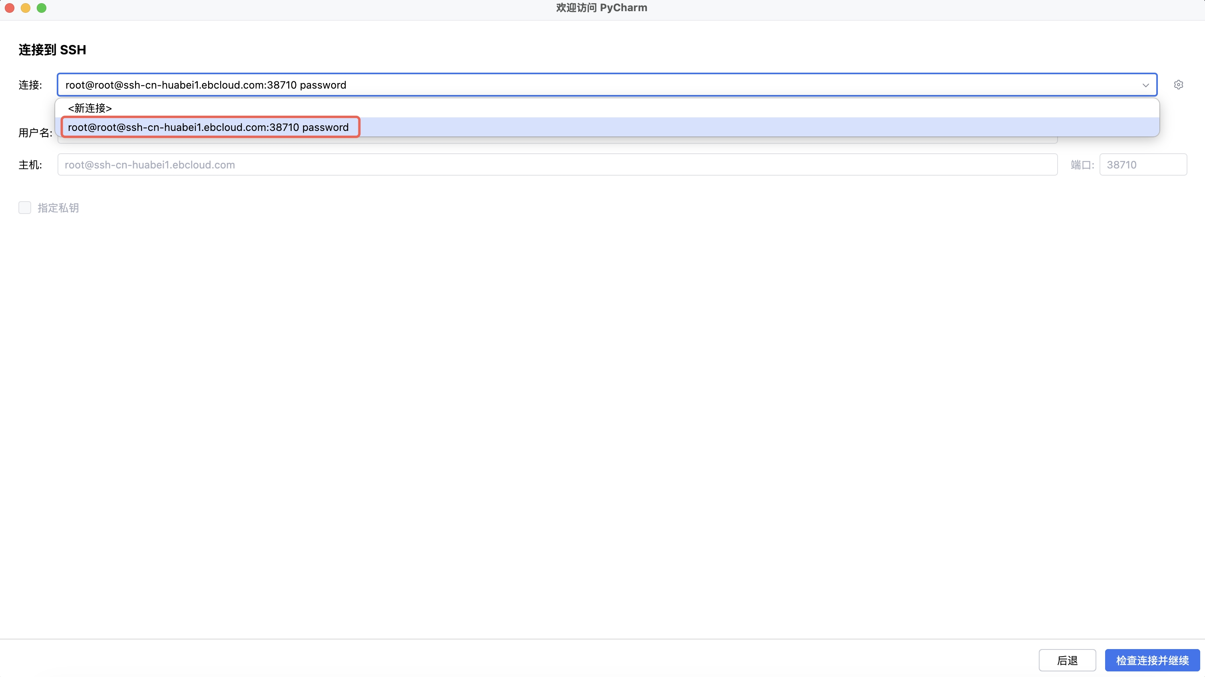The height and width of the screenshot is (677, 1205).
Task: Click the 端口 port field showing 38710
Action: (1142, 164)
